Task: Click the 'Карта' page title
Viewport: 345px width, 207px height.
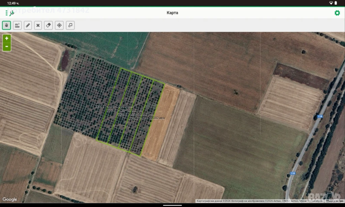Action: click(x=172, y=13)
